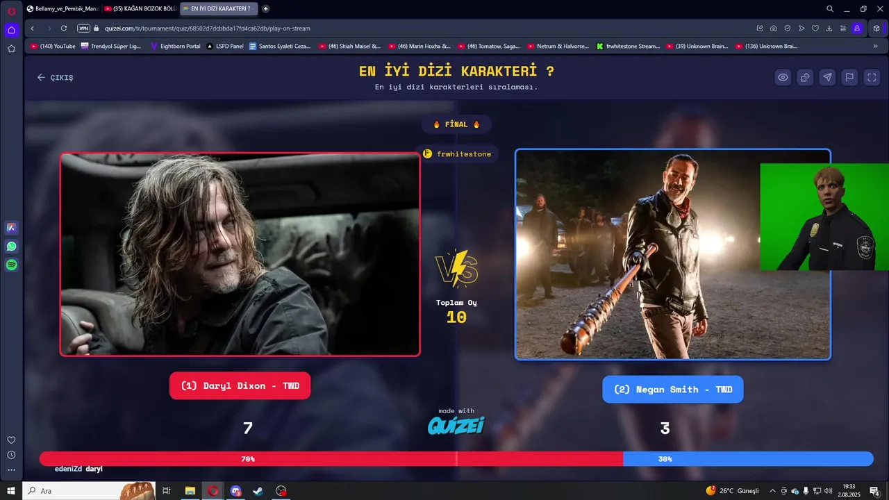This screenshot has width=889, height=500.
Task: Click the red 70% vote bar
Action: (x=331, y=459)
